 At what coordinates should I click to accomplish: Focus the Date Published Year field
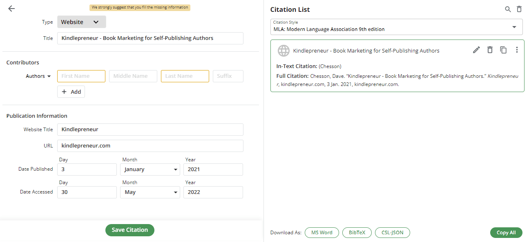(x=213, y=169)
